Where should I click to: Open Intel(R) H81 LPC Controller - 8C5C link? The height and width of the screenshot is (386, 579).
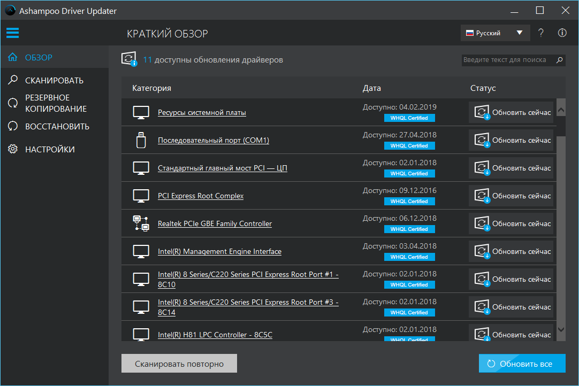[215, 335]
